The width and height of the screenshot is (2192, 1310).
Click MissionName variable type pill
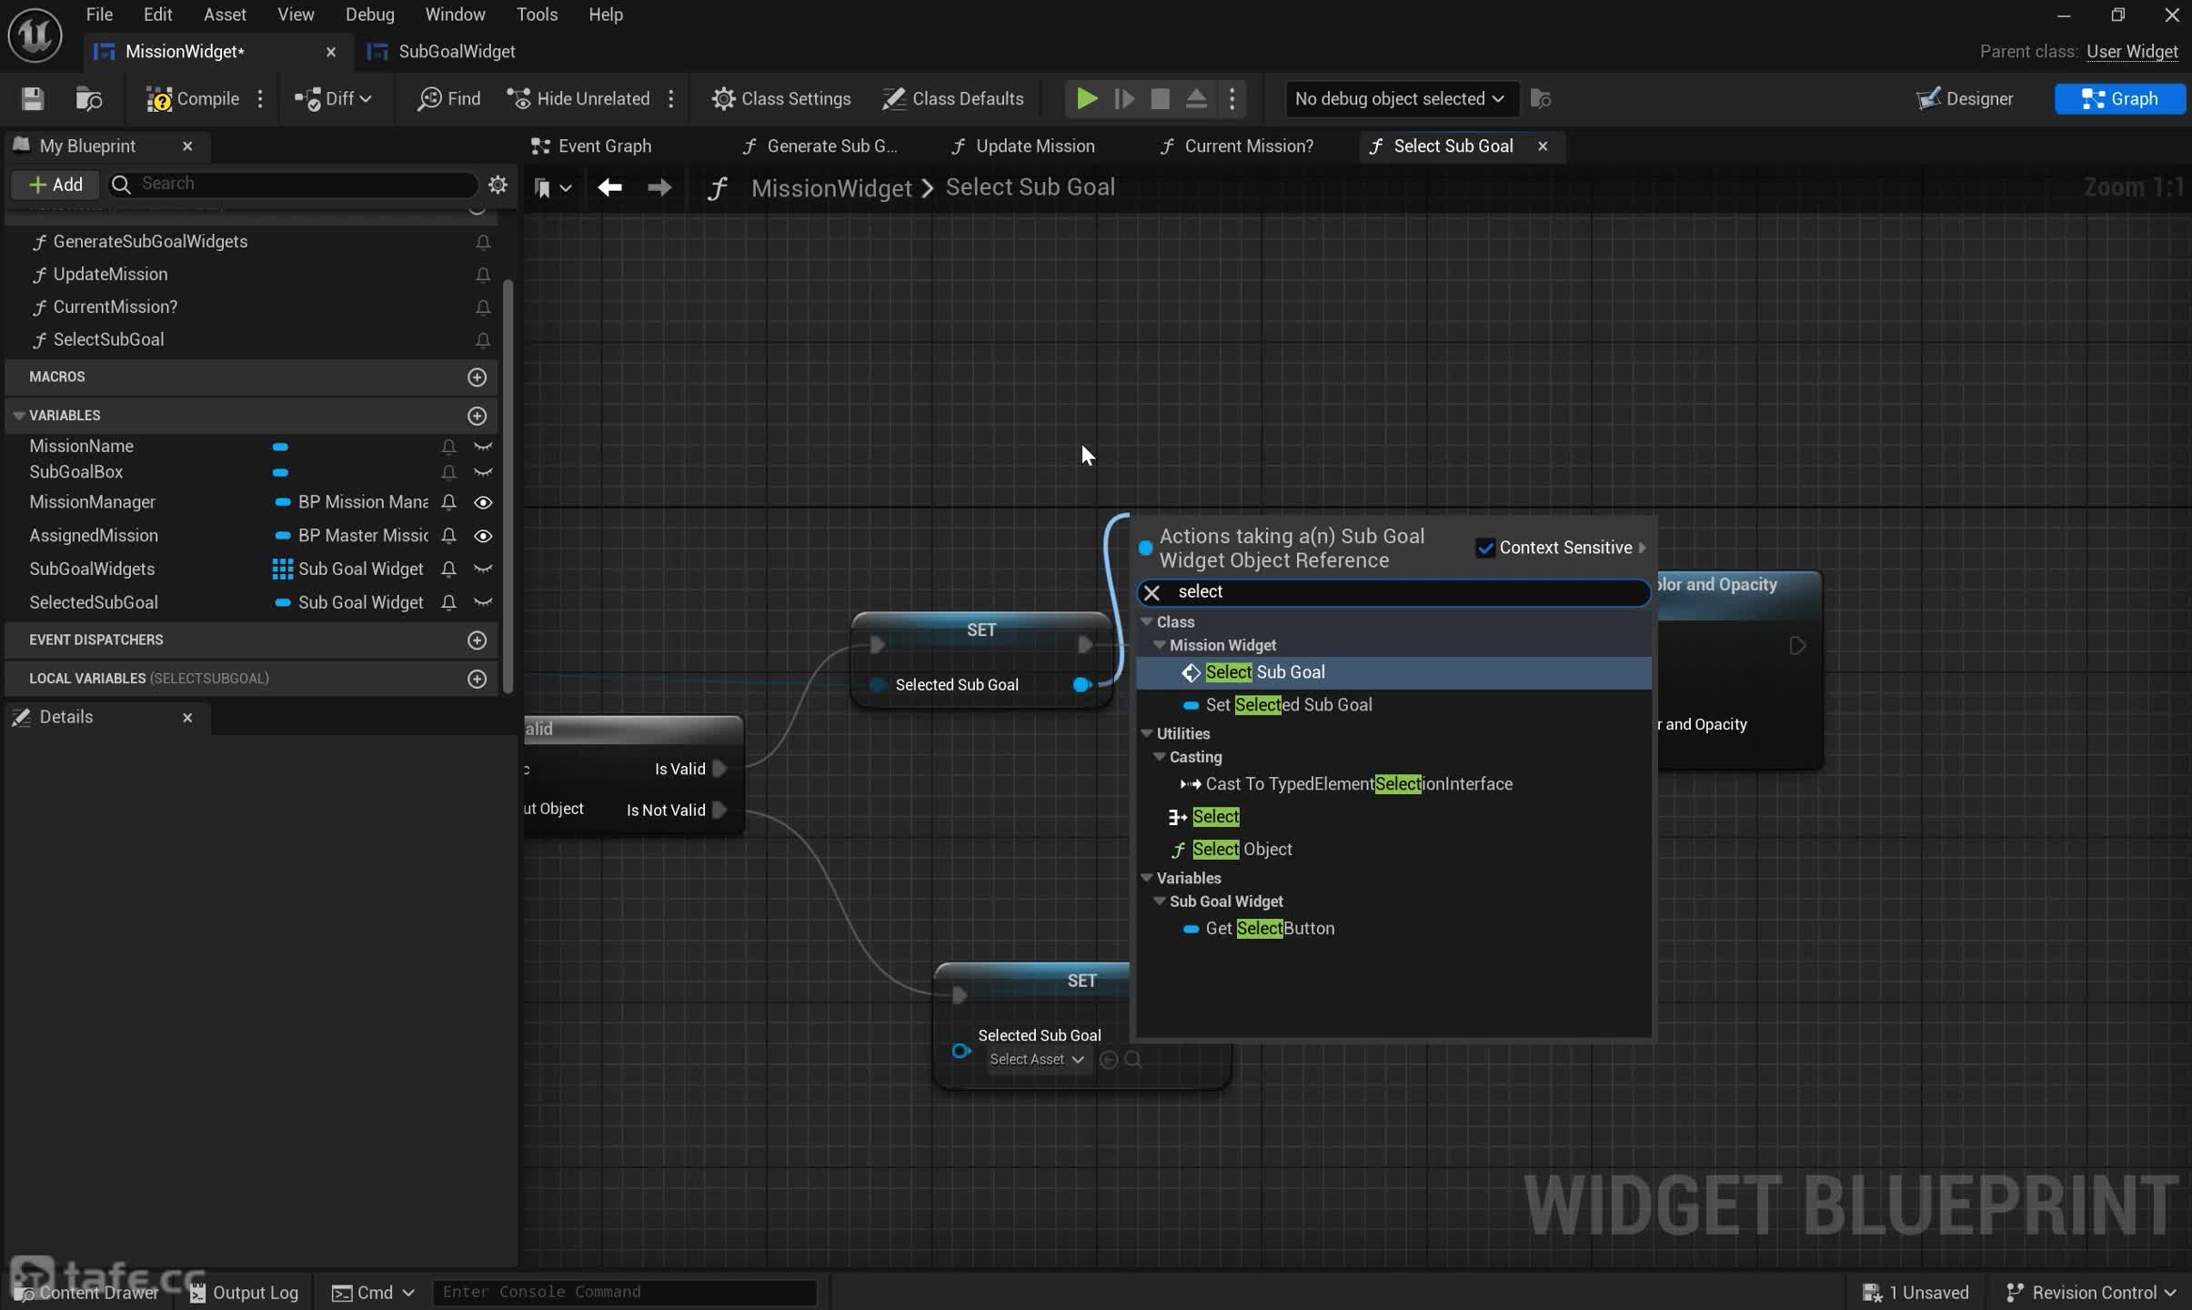[280, 447]
